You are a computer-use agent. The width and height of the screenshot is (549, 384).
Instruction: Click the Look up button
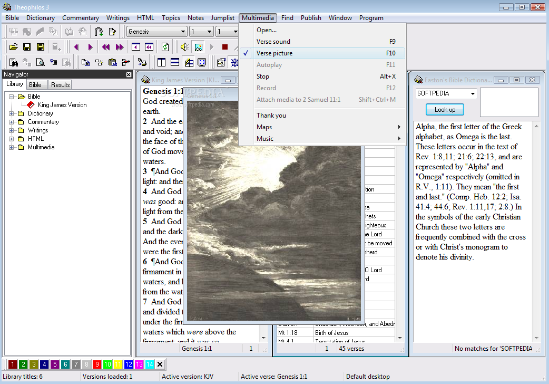pyautogui.click(x=445, y=110)
